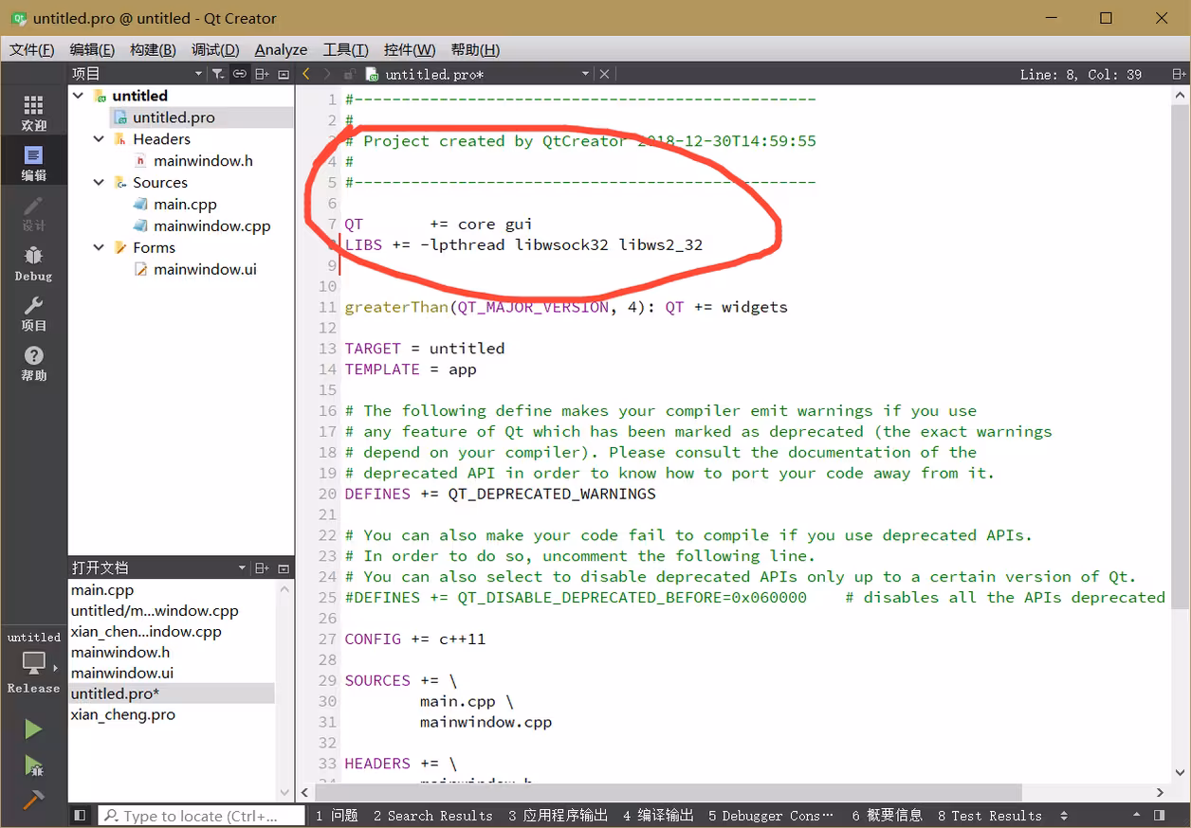
Task: Close the 打开文档 pane
Action: pos(283,568)
